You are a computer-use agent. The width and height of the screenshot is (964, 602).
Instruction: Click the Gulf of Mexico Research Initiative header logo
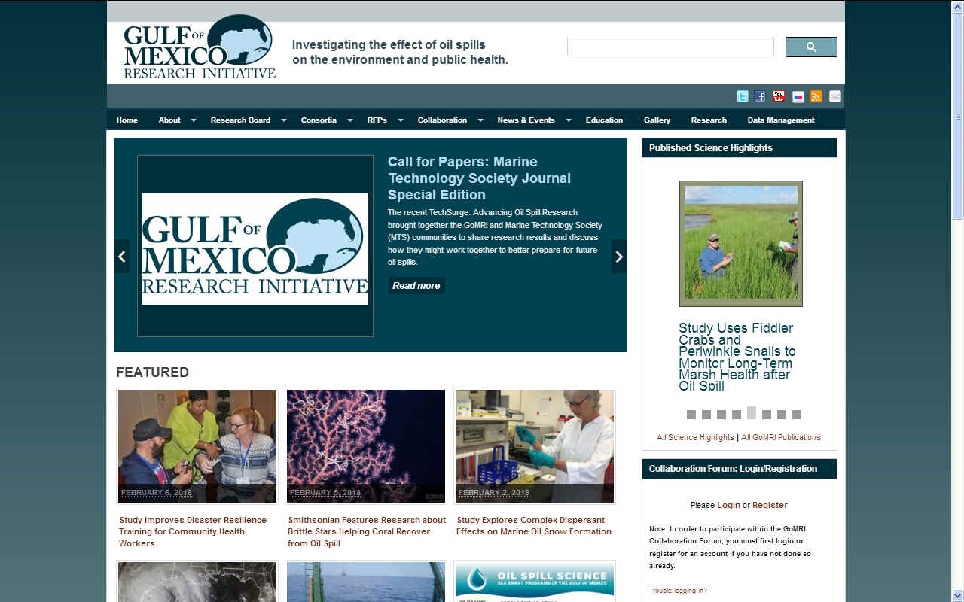tap(200, 47)
